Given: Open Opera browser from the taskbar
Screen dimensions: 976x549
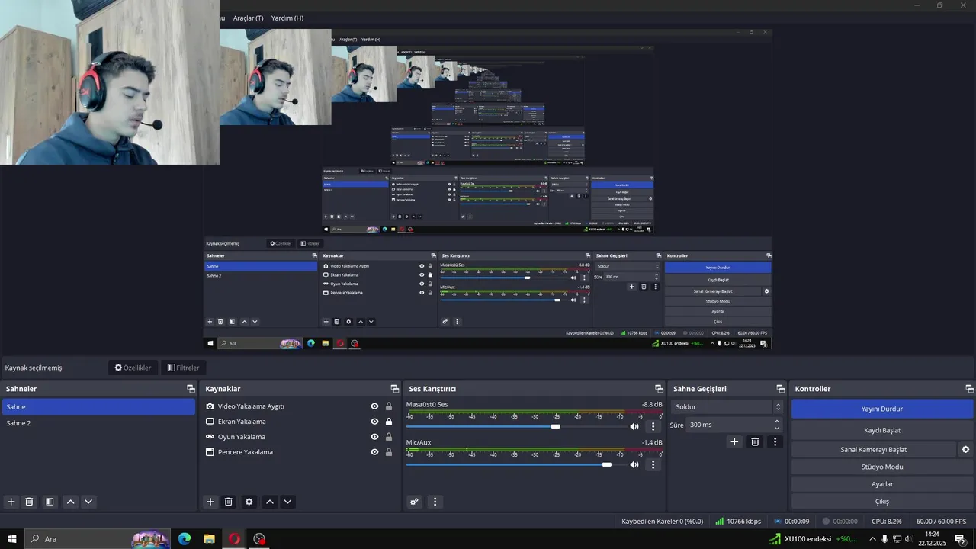Looking at the screenshot, I should tap(234, 539).
